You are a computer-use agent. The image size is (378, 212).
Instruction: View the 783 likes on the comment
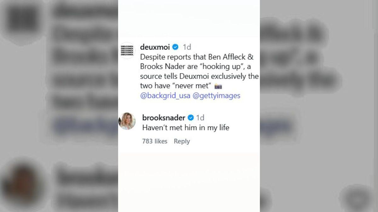click(154, 141)
